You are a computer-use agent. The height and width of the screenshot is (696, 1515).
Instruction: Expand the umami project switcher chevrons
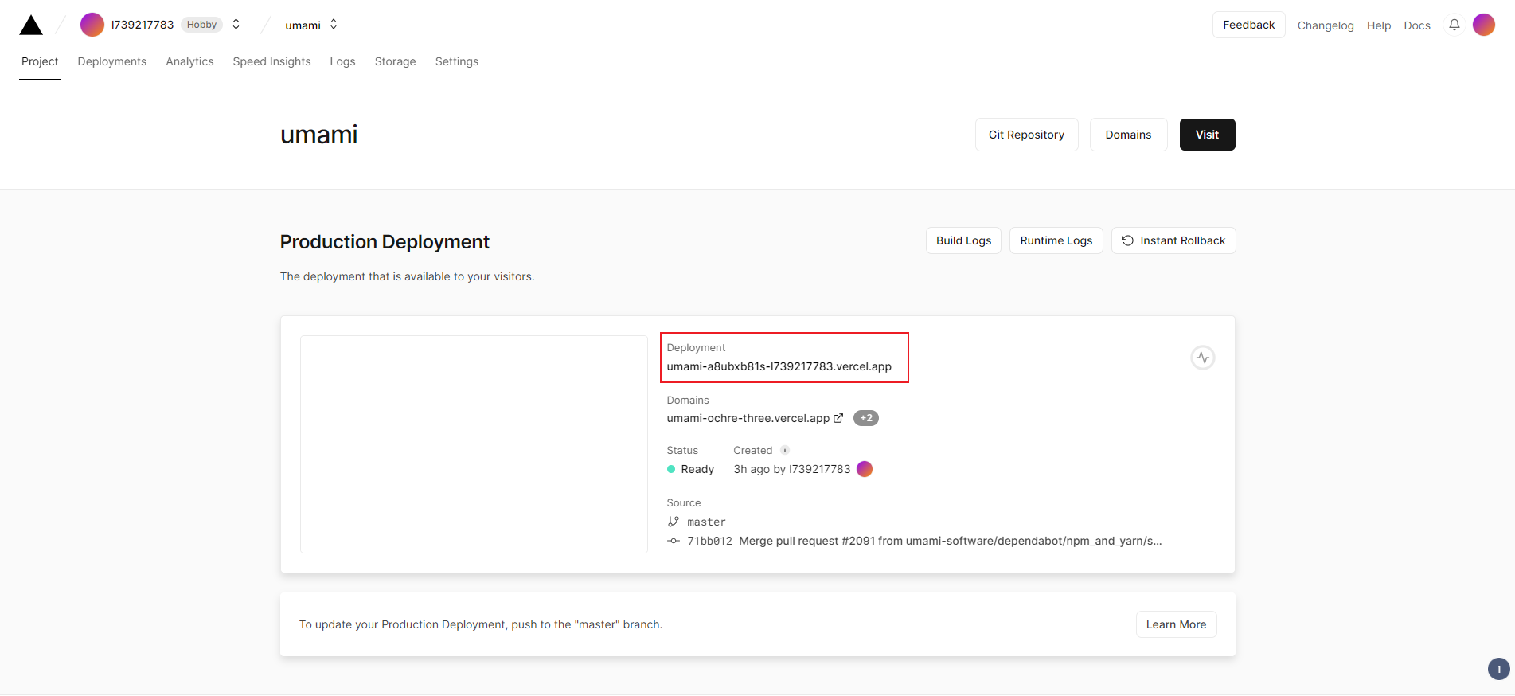334,25
